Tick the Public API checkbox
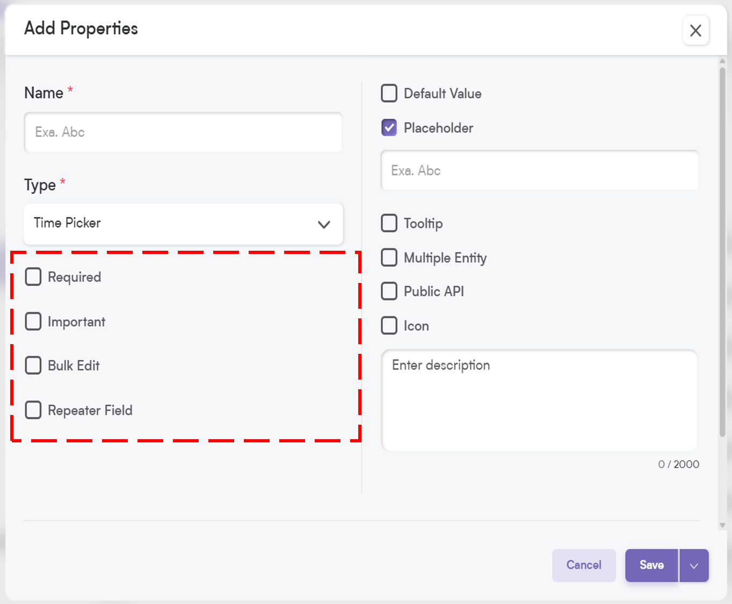 click(389, 292)
